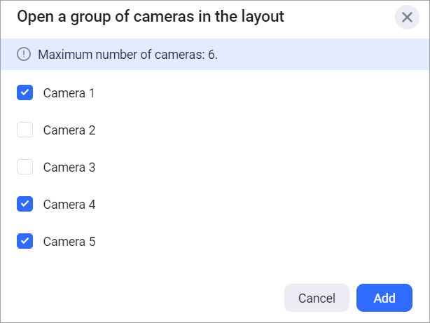The width and height of the screenshot is (430, 323).
Task: Click the 'Camera 1' label text
Action: click(x=69, y=92)
